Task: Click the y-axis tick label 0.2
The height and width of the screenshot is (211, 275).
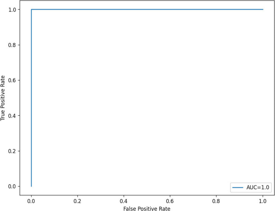Action: pos(12,151)
